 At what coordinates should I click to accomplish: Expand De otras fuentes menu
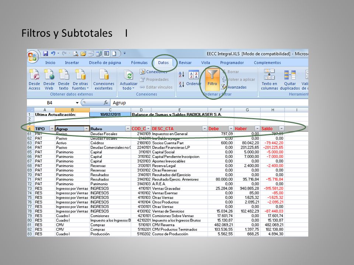coord(80,79)
